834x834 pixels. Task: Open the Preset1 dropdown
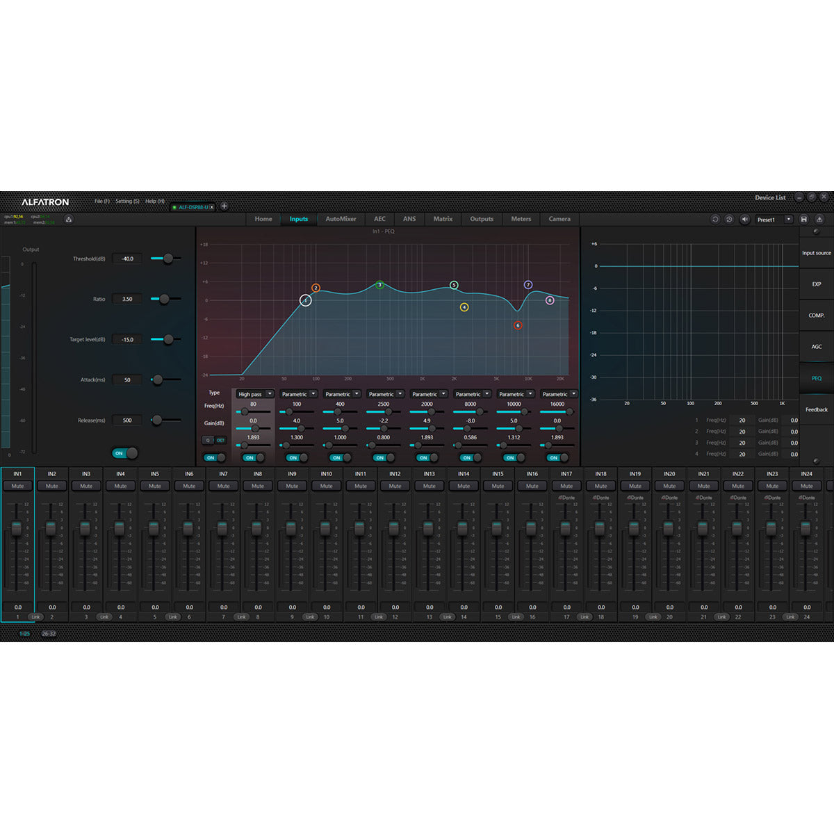[x=789, y=219]
